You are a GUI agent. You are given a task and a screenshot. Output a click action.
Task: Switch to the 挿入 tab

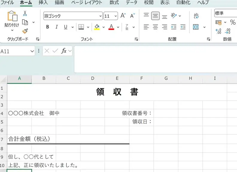tap(43, 2)
